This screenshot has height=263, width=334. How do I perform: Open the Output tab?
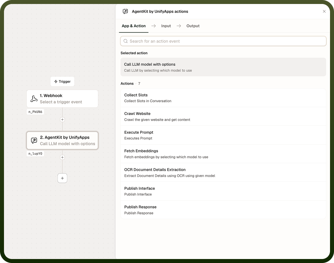(193, 26)
